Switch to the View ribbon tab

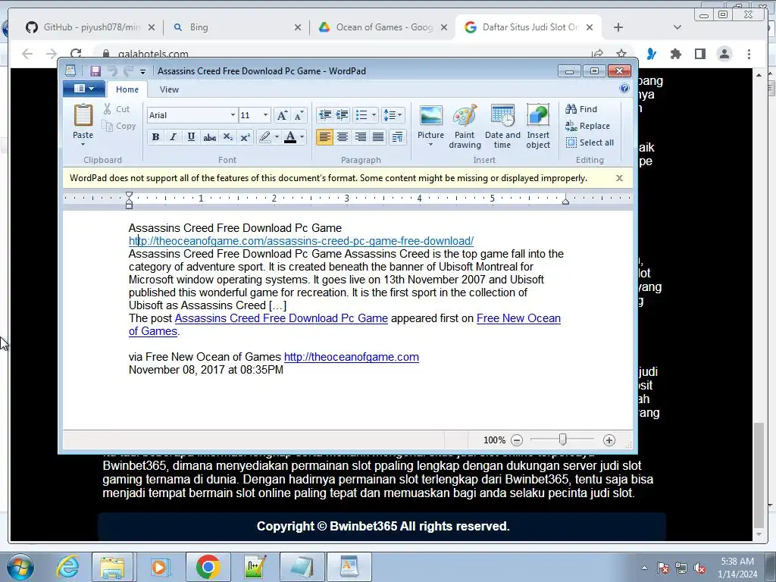(169, 89)
